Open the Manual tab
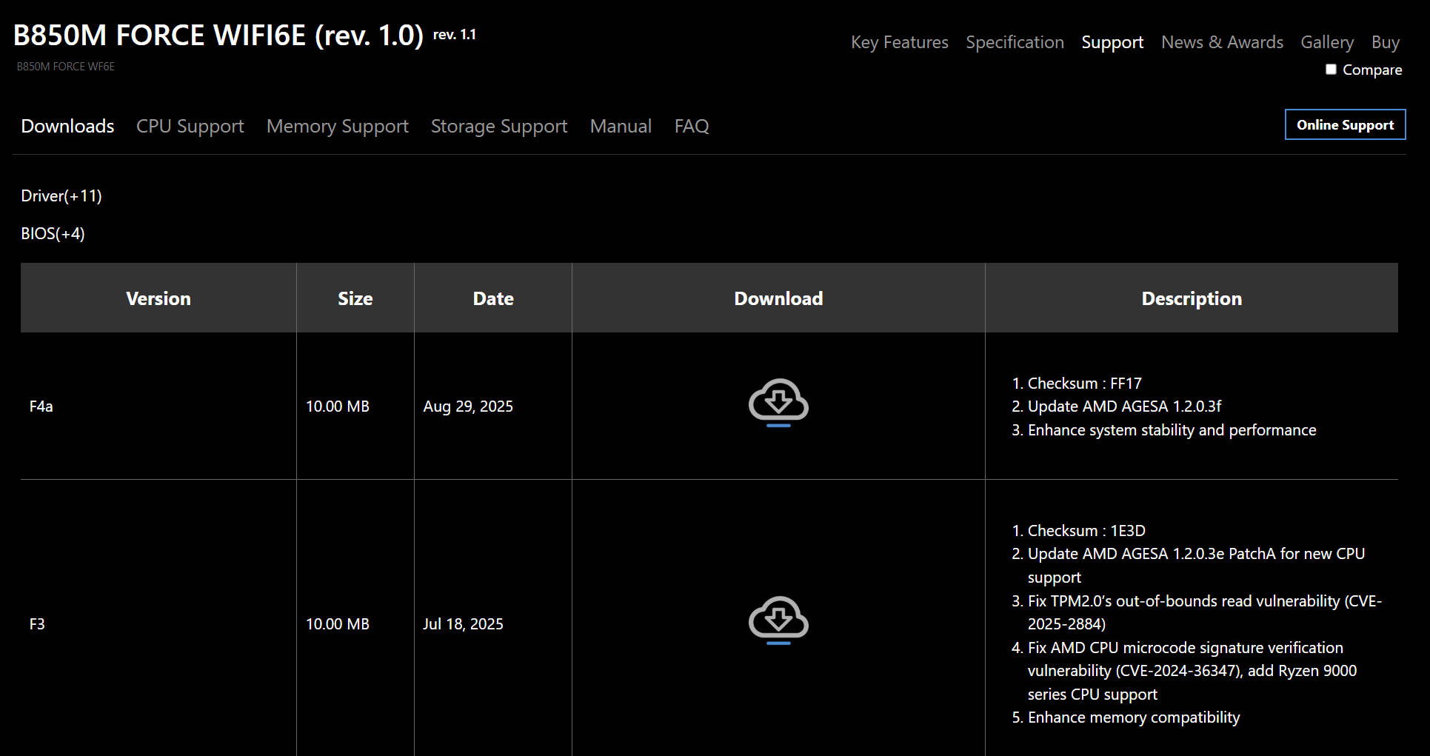1430x756 pixels. click(621, 126)
